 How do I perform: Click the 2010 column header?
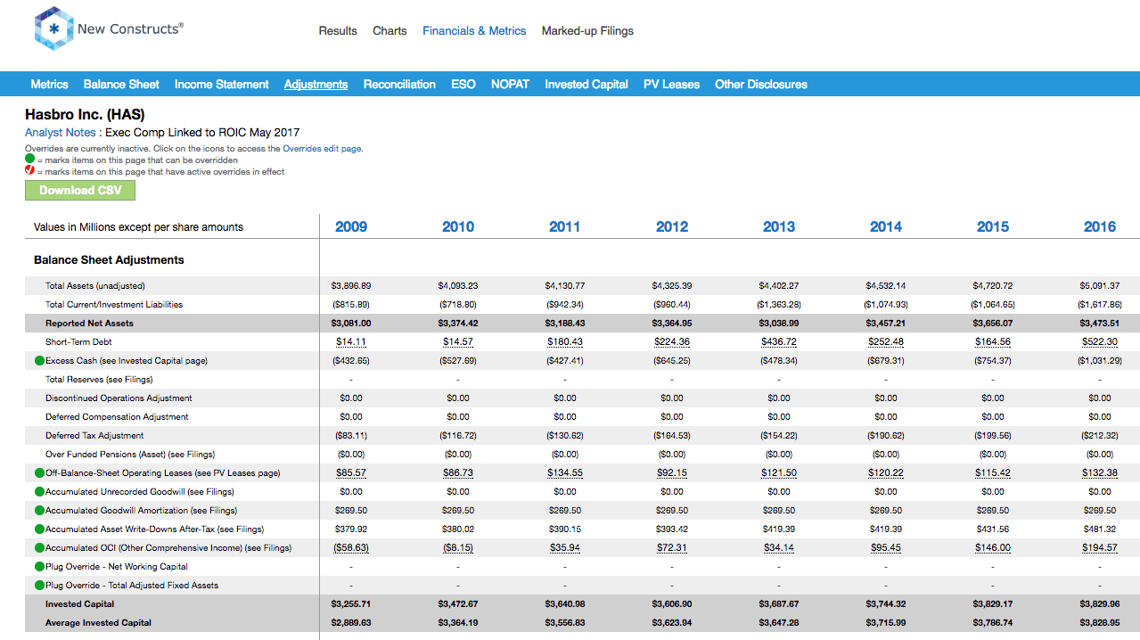coord(458,227)
